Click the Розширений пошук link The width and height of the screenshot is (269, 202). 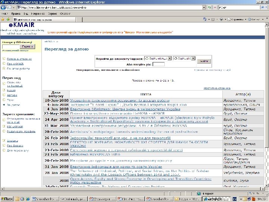tap(15, 50)
